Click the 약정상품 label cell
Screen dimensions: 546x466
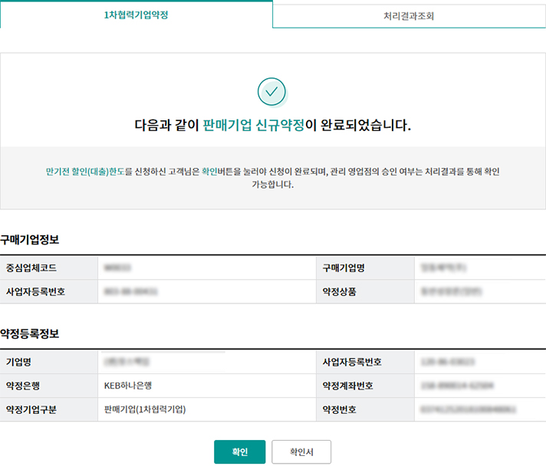pos(339,292)
